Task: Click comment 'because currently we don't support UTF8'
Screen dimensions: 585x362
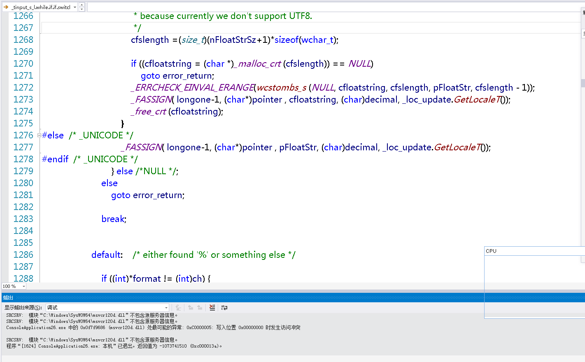Action: [226, 16]
